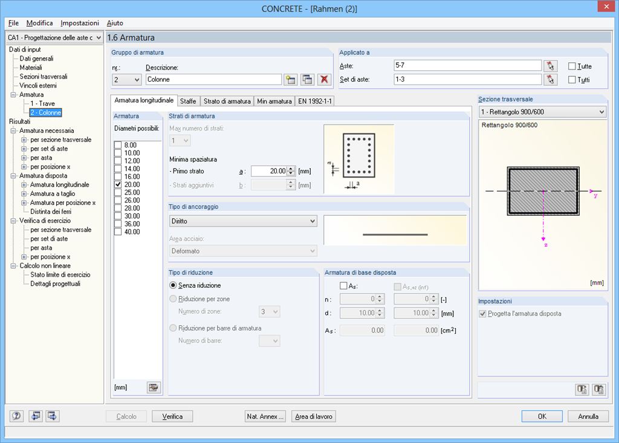Check the 30.00 diameter box

[118, 216]
